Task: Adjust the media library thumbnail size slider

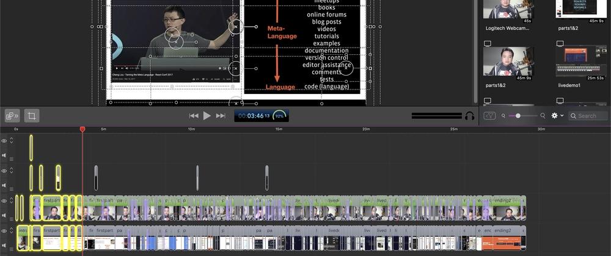Action: 522,116
